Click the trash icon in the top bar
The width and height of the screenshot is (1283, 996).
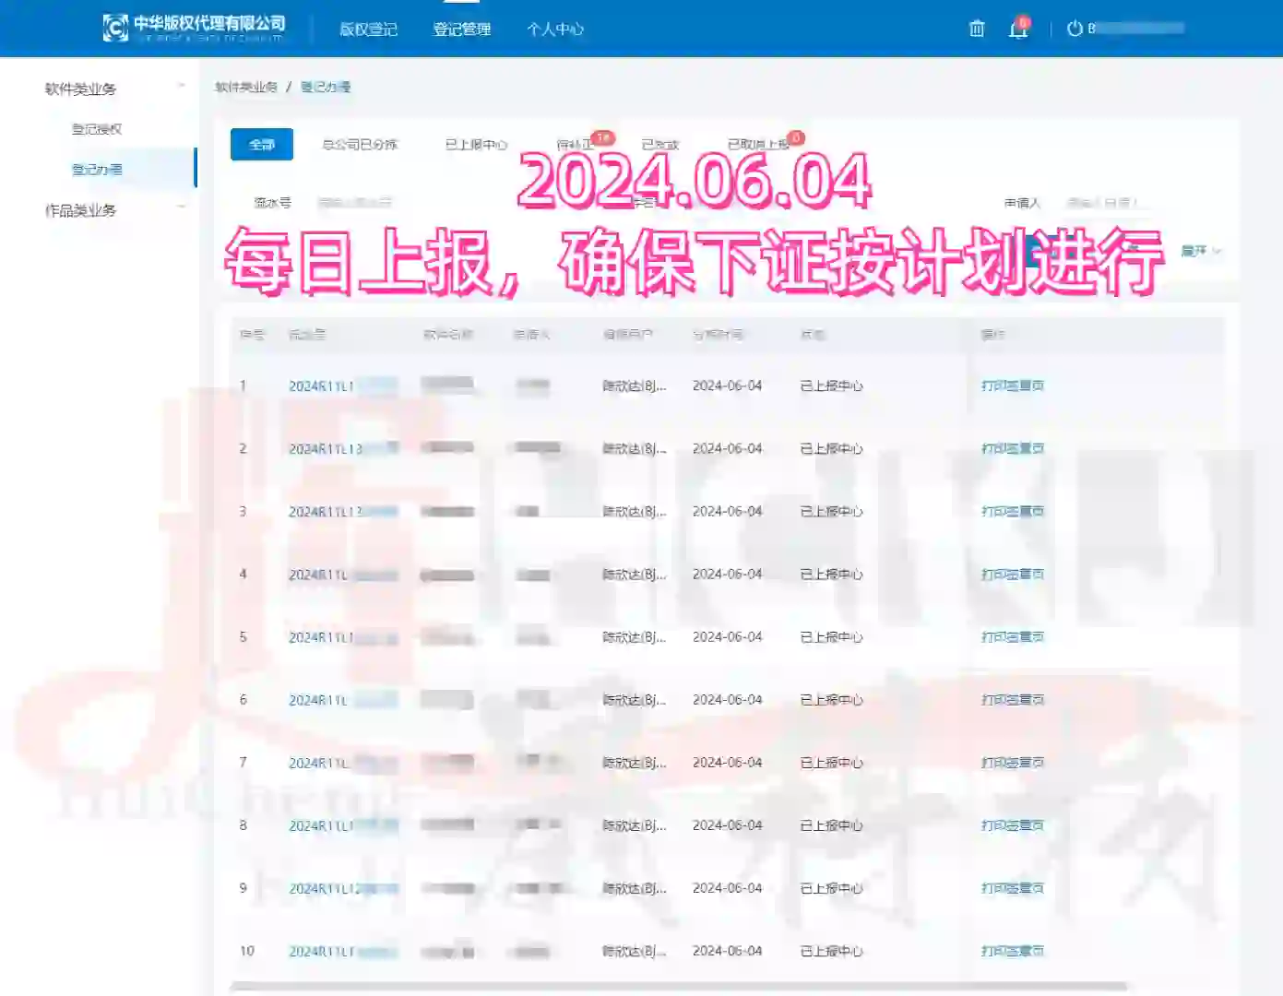[x=976, y=29]
